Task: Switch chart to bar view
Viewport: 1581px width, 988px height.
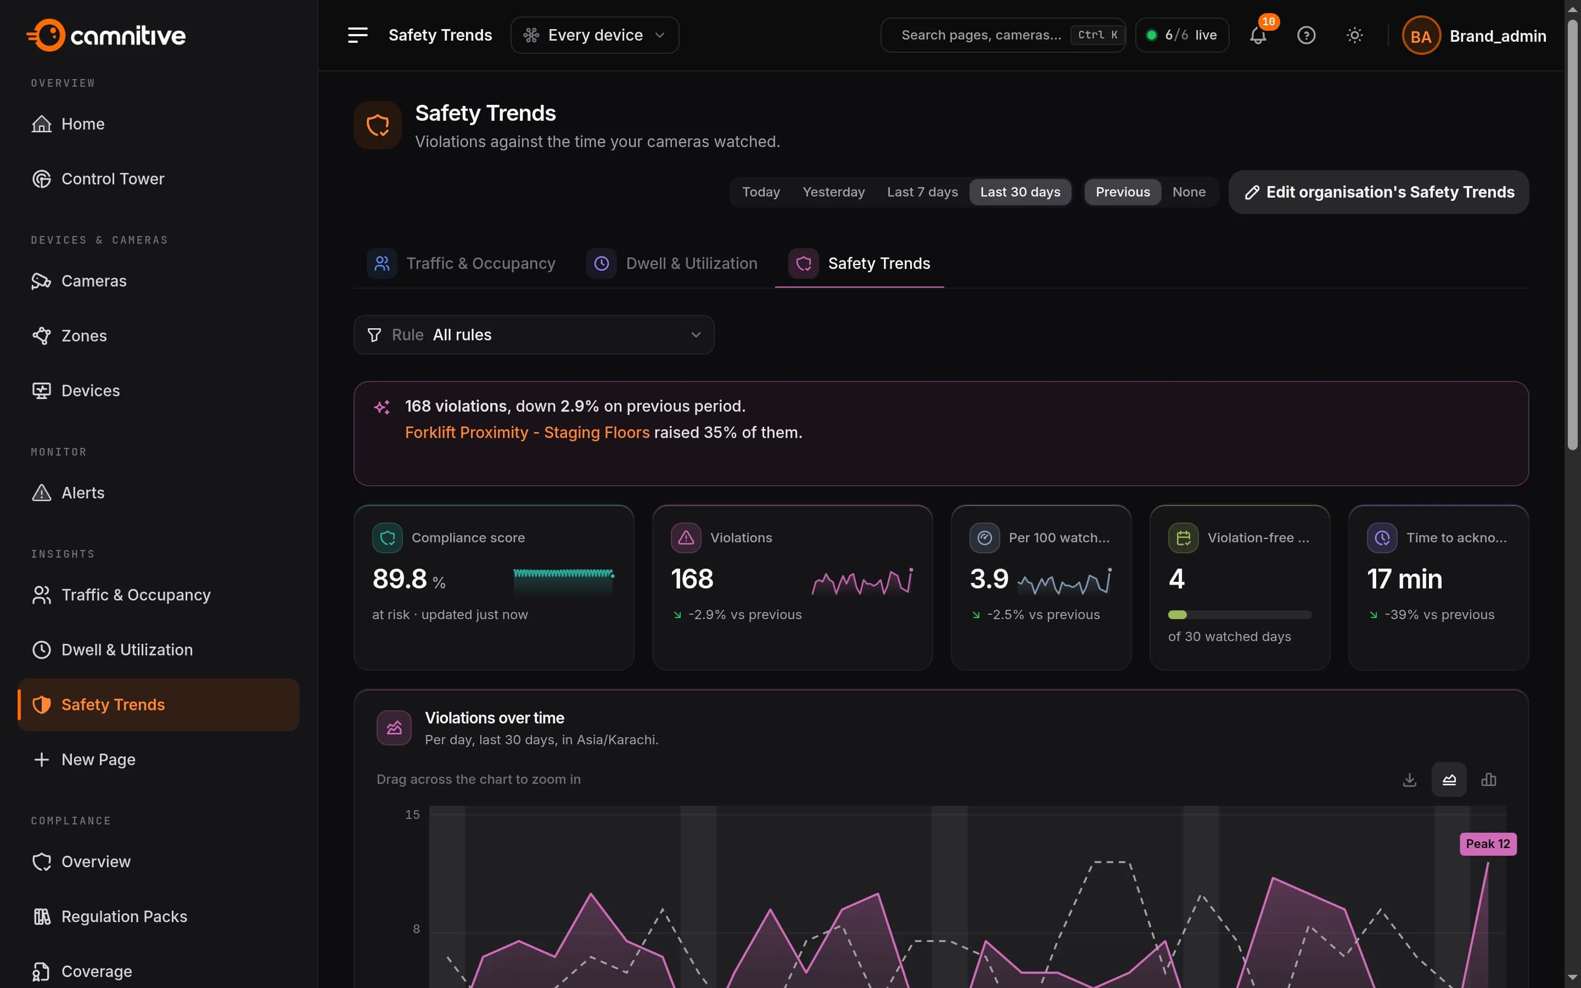Action: point(1488,779)
